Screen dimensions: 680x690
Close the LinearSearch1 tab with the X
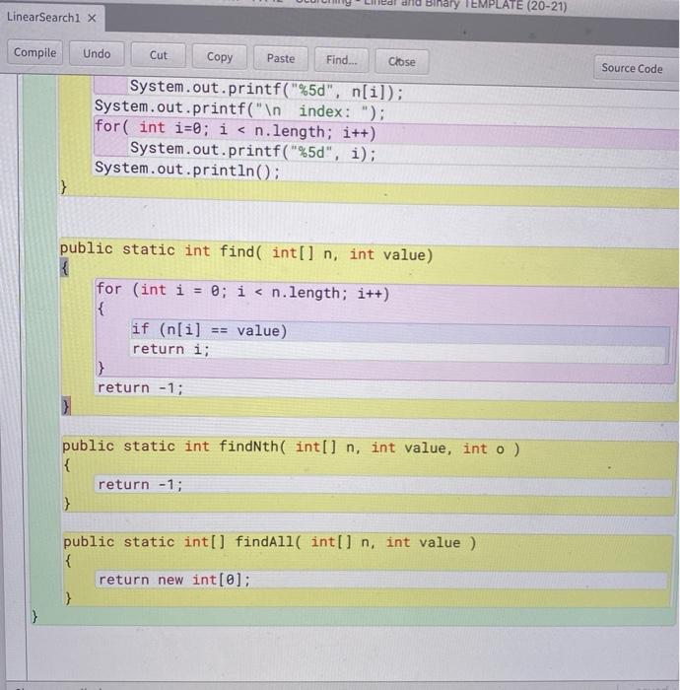pos(92,18)
